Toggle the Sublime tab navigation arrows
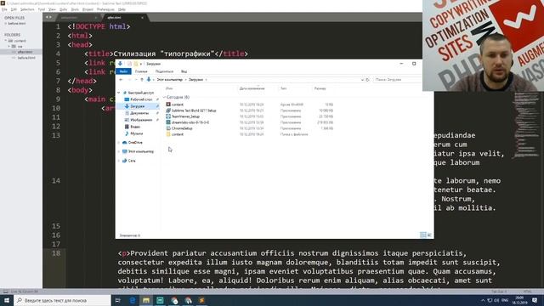The width and height of the screenshot is (544, 306). (x=48, y=17)
